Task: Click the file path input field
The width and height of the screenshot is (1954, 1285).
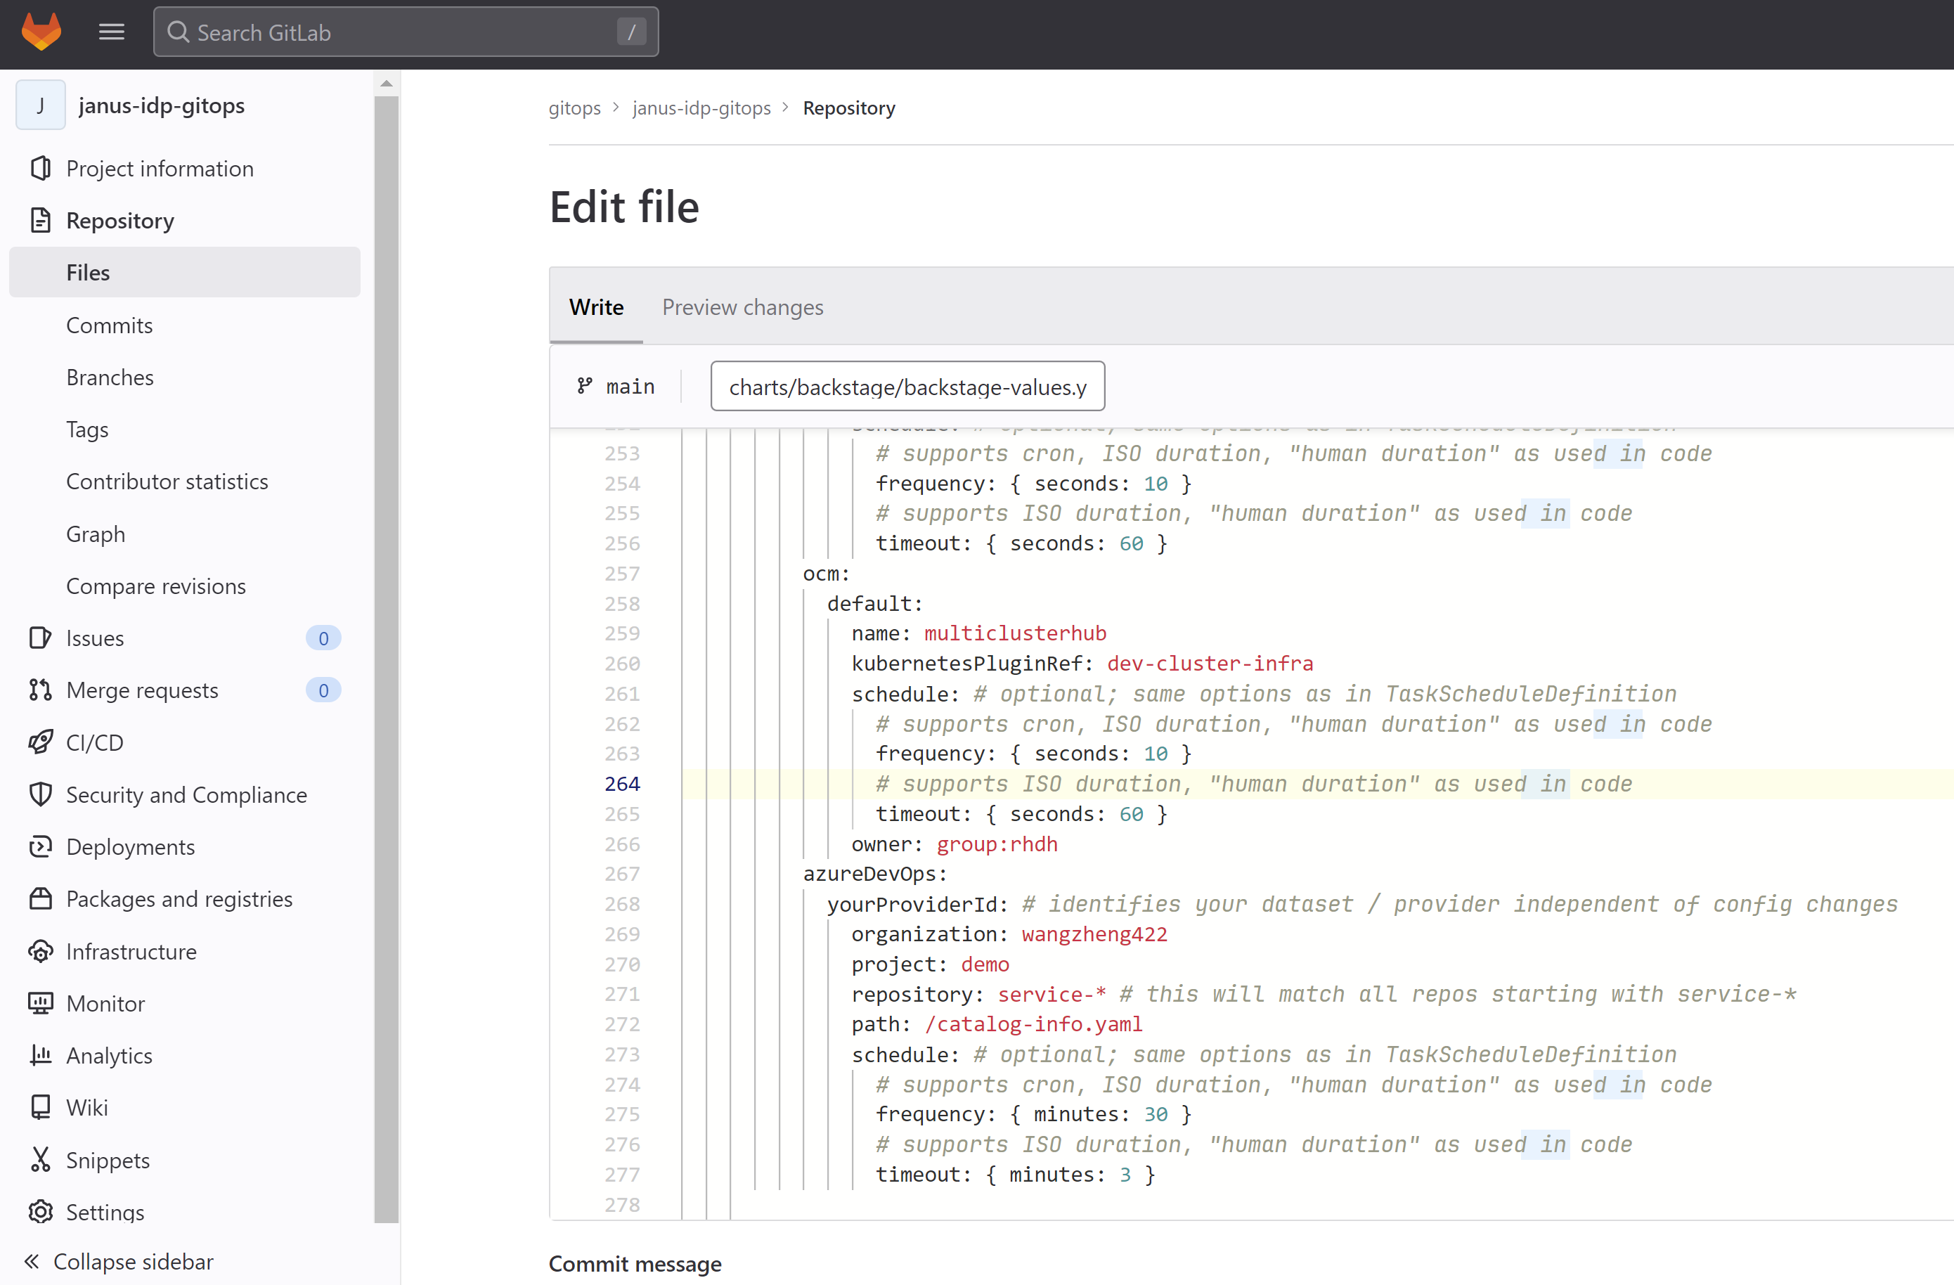Action: [907, 386]
